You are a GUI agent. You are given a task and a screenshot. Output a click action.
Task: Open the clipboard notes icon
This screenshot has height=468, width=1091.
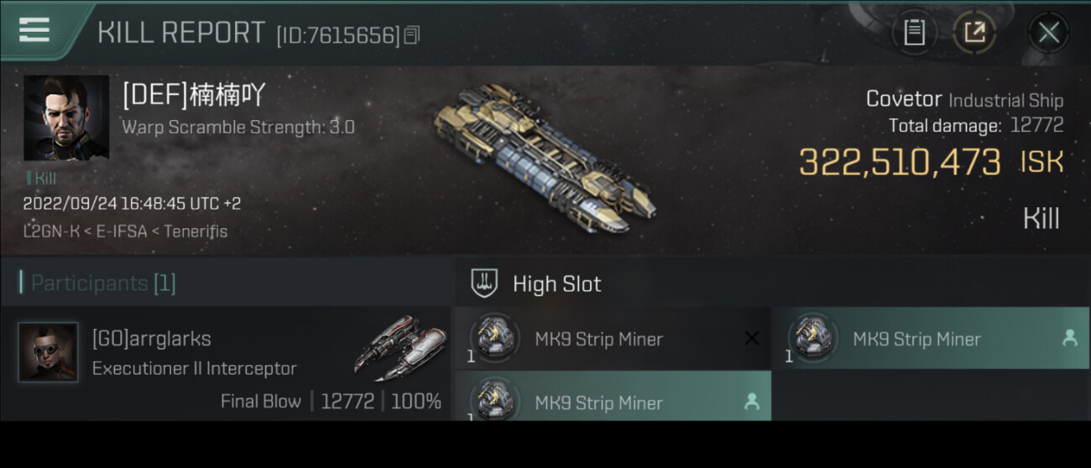(914, 33)
